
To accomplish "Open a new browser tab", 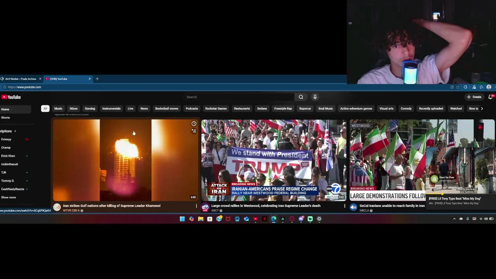I will [97, 79].
